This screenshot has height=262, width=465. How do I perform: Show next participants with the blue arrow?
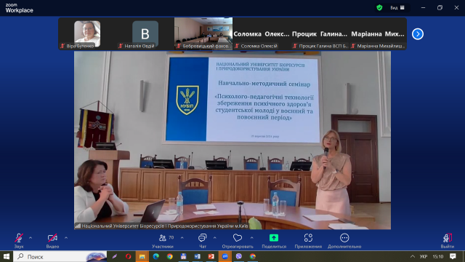click(418, 34)
